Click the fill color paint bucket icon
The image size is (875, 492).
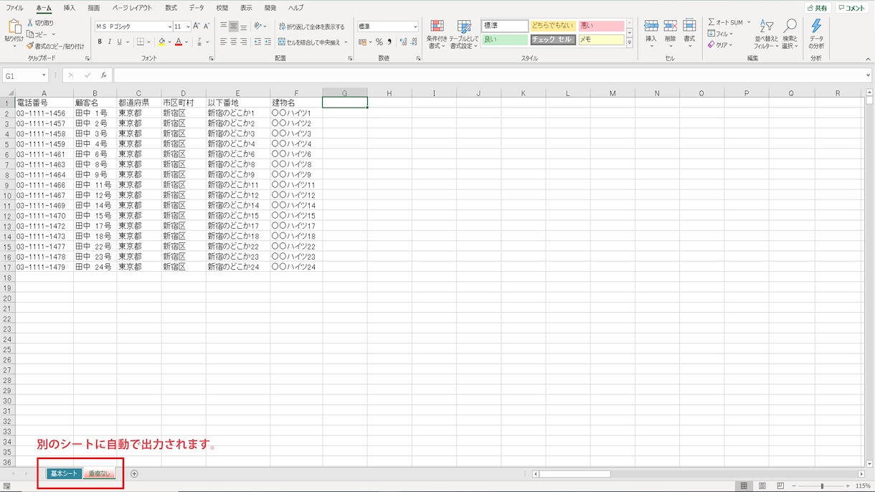161,42
